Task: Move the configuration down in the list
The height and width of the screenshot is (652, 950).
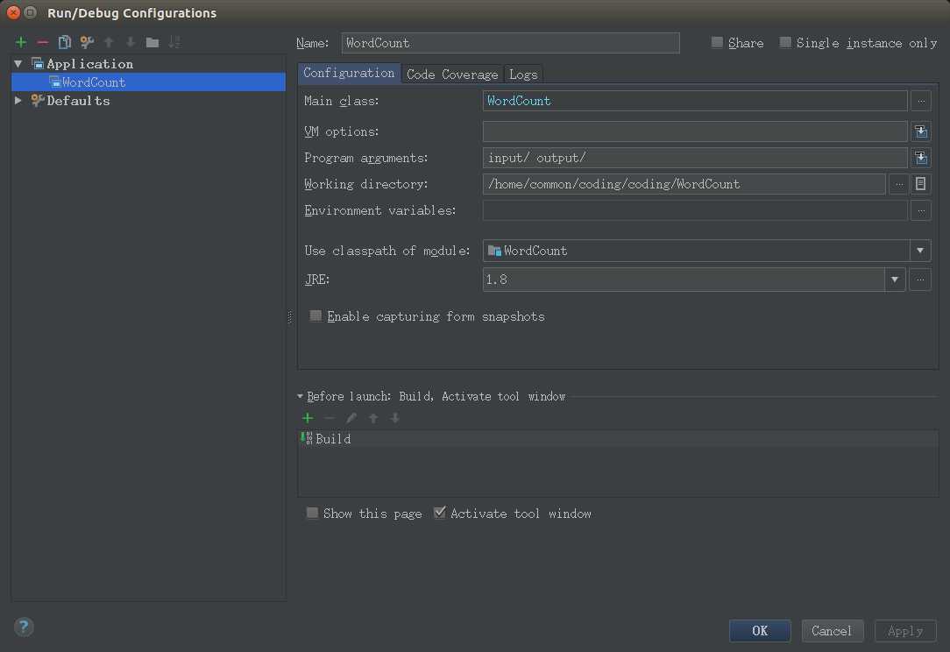Action: 131,42
